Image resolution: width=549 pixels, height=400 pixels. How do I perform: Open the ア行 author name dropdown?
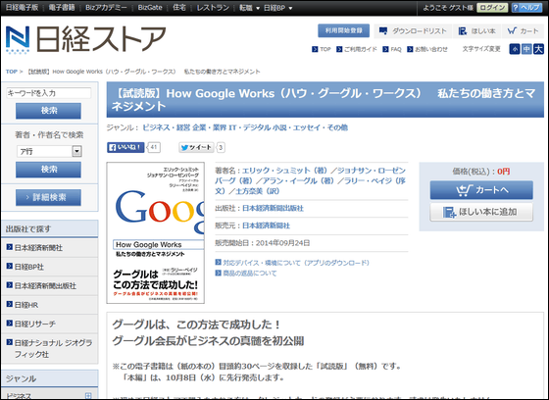(49, 151)
